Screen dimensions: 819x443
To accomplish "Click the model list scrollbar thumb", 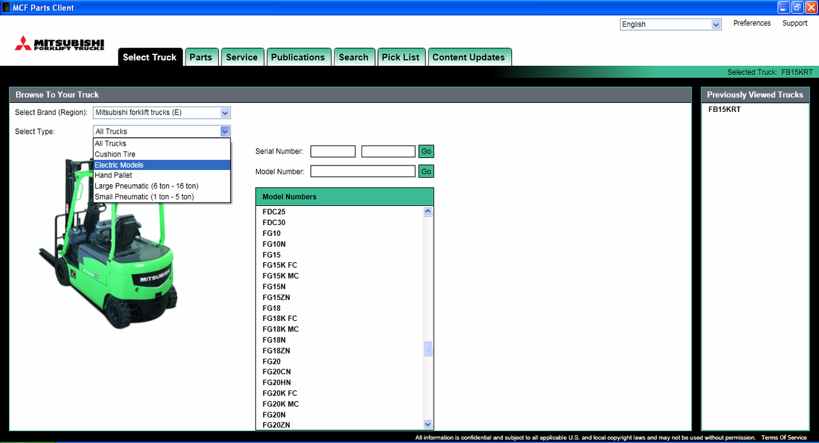I will [428, 349].
